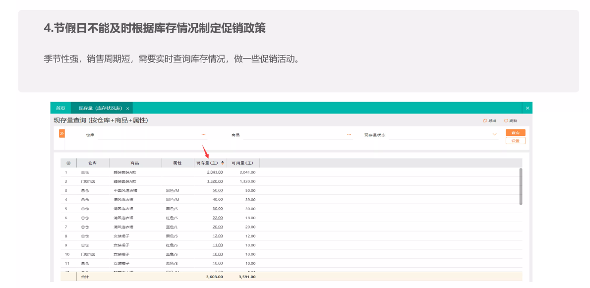This screenshot has height=288, width=590.
Task: Click the 3,603.00 total 现存量 value
Action: coord(215,277)
